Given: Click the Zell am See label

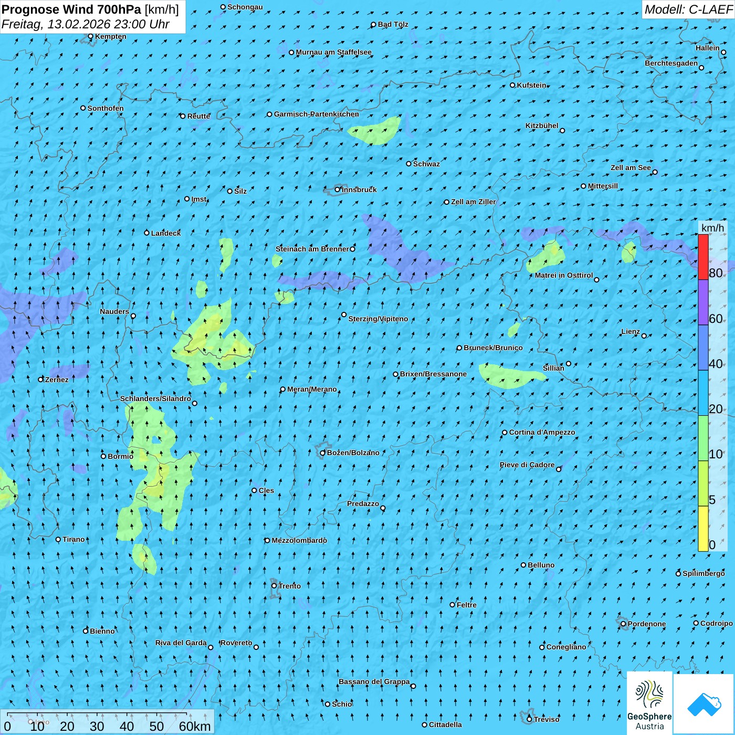Looking at the screenshot, I should coord(631,167).
